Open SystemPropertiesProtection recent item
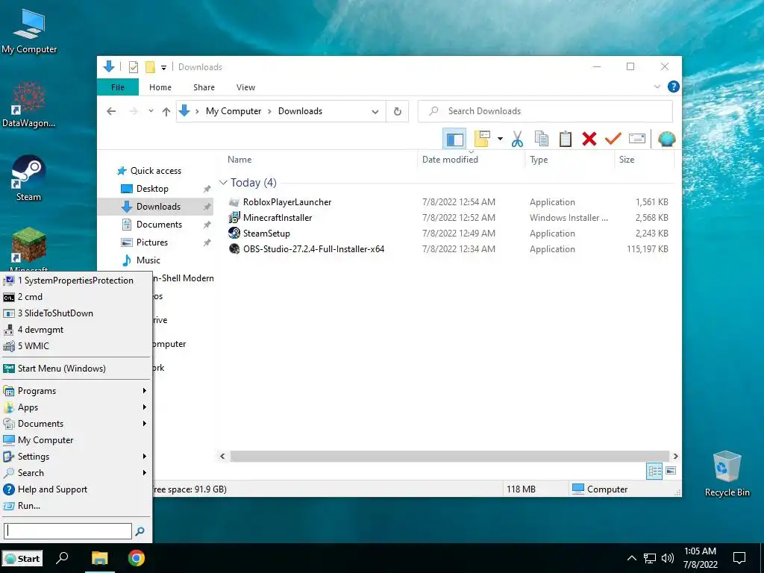This screenshot has width=764, height=573. pyautogui.click(x=76, y=281)
